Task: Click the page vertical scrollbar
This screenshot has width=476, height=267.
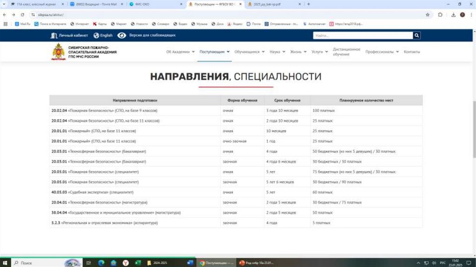Action: point(474,129)
